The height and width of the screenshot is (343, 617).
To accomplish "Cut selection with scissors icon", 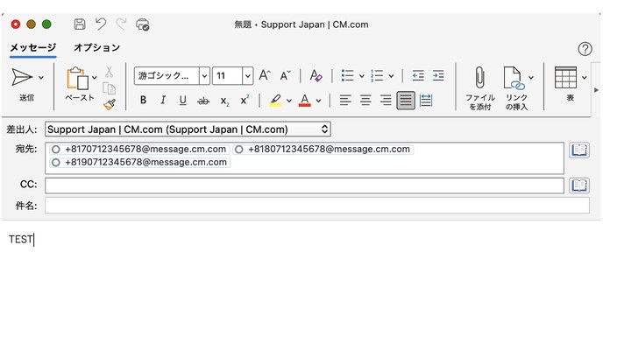I will pyautogui.click(x=109, y=72).
